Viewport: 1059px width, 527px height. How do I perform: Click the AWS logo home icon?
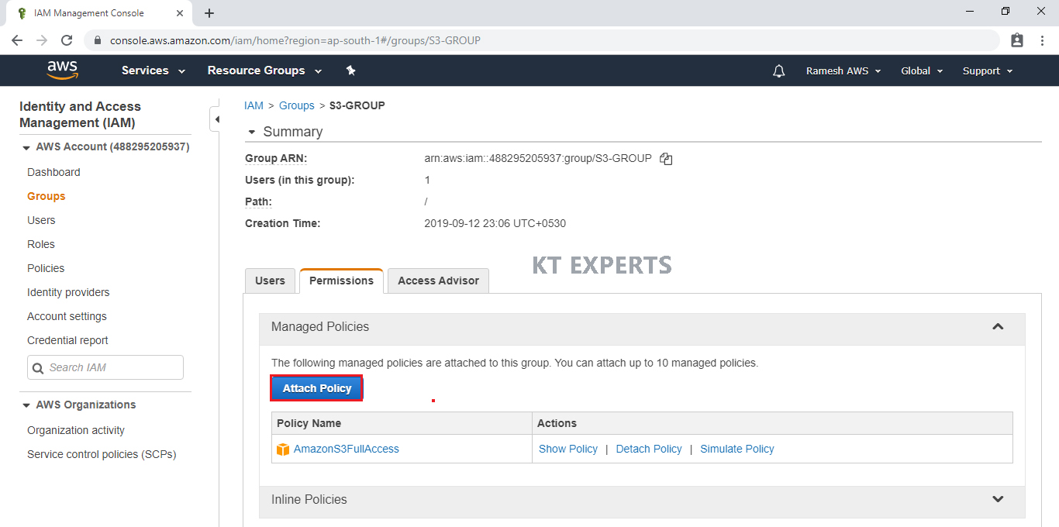63,71
